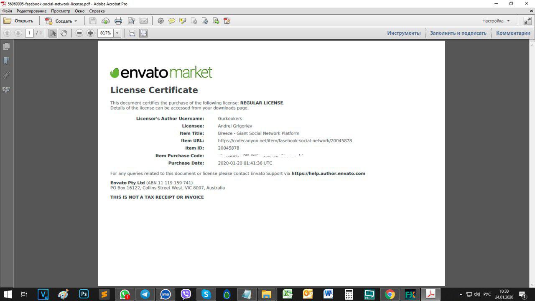
Task: Click the License Certificate heading
Action: [154, 90]
